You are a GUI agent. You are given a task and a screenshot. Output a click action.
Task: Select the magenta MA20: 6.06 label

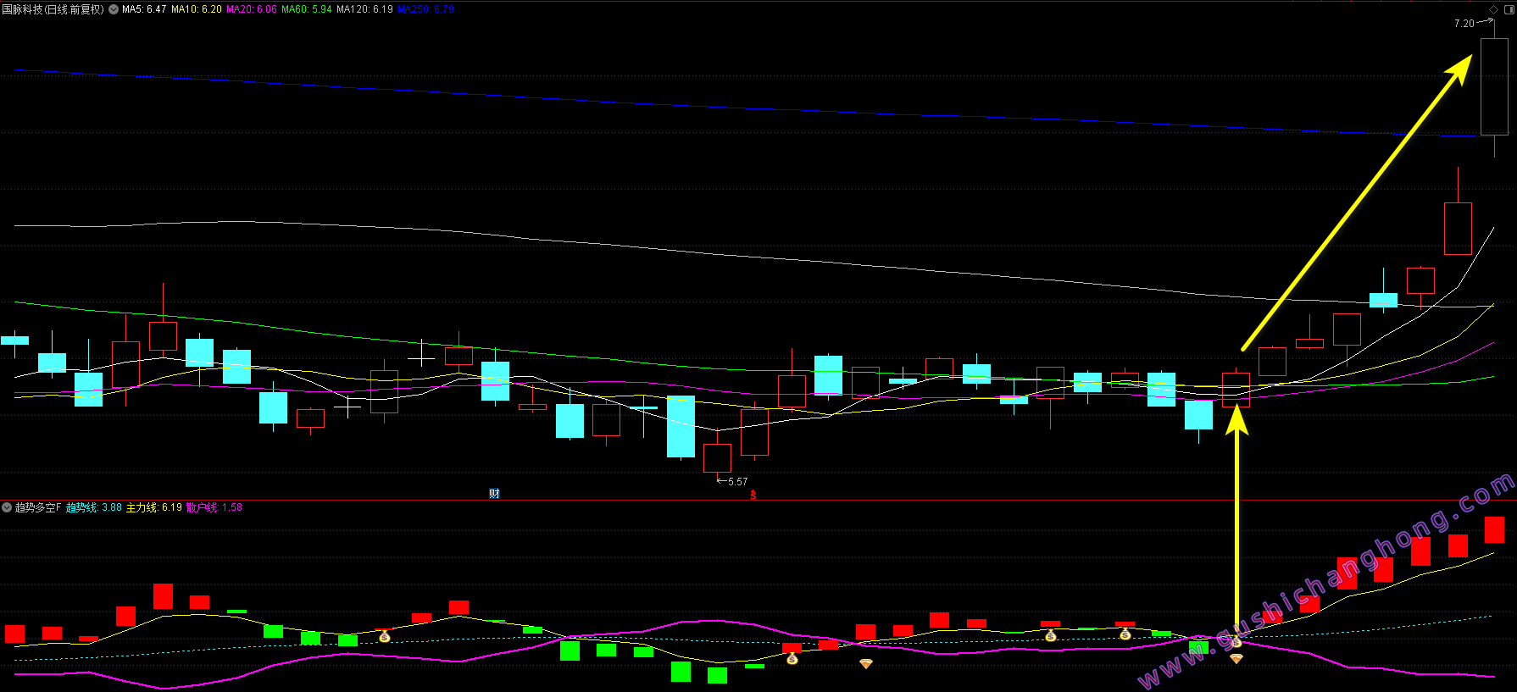coord(252,9)
